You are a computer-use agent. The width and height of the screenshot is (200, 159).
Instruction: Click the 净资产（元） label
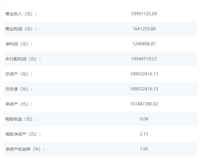click(19, 104)
